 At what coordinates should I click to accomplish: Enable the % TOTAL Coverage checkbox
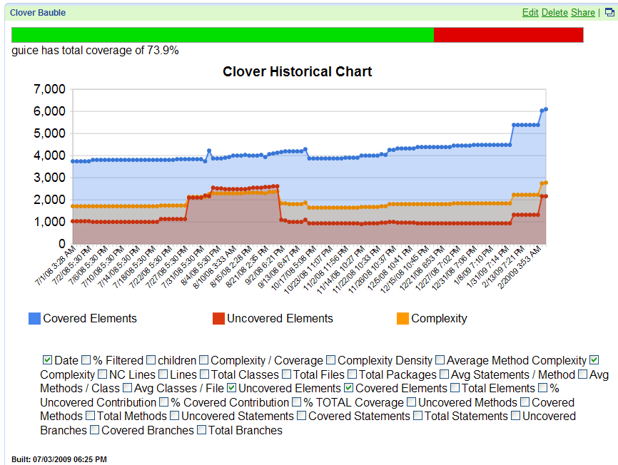[x=297, y=403]
